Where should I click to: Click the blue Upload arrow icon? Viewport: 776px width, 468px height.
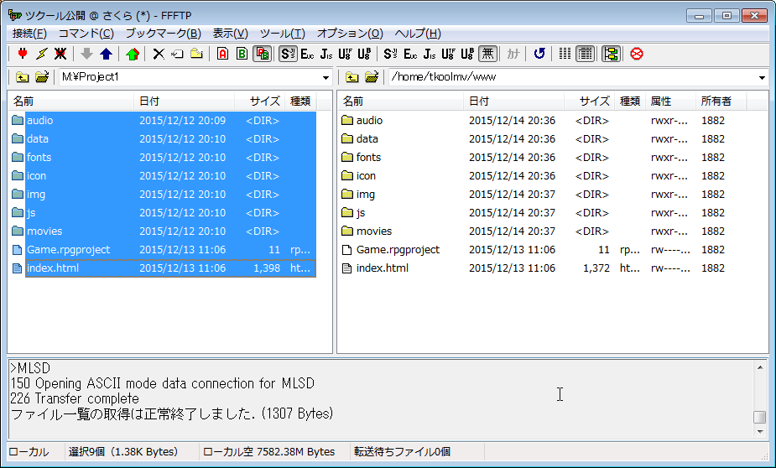coord(106,54)
